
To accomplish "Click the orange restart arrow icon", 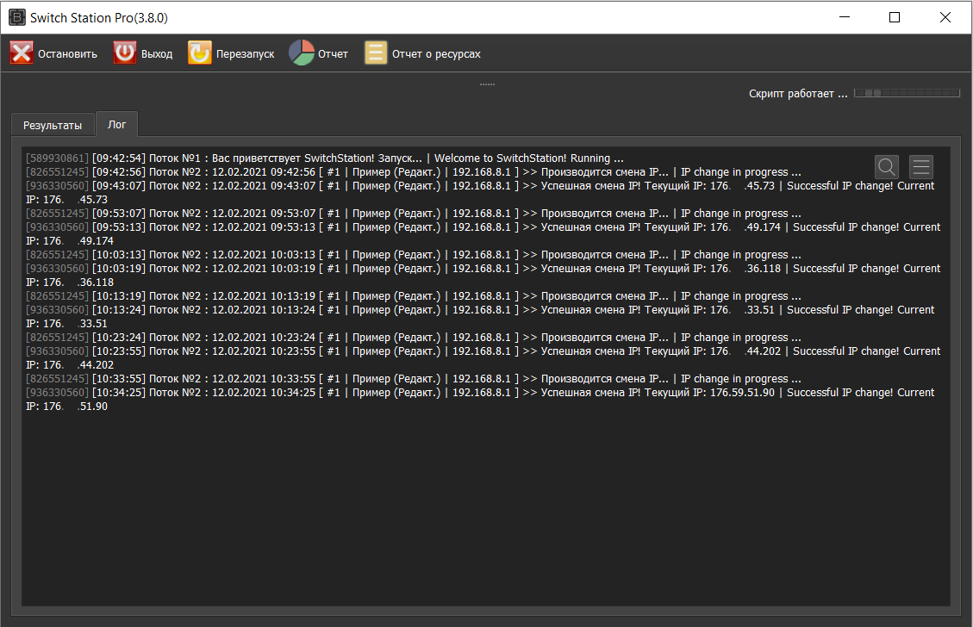I will (x=200, y=53).
